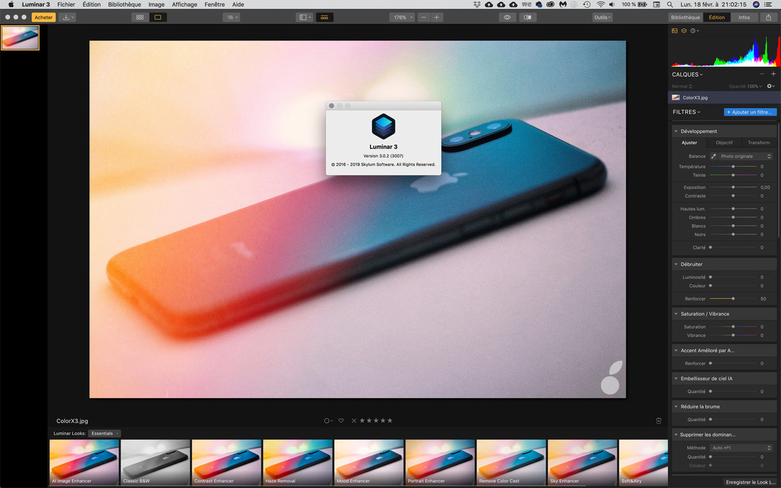Screen dimensions: 781x488
Task: Open the sort list dropdown in toolbar
Action: click(x=231, y=18)
